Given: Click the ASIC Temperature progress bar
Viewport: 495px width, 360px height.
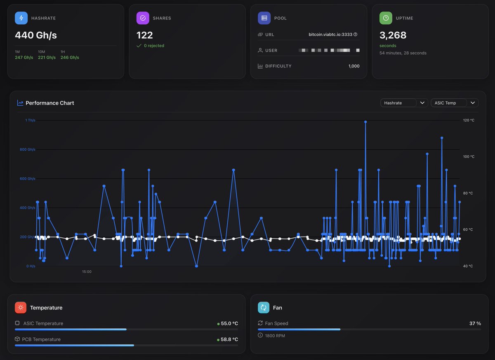Looking at the screenshot, I should click(x=126, y=330).
